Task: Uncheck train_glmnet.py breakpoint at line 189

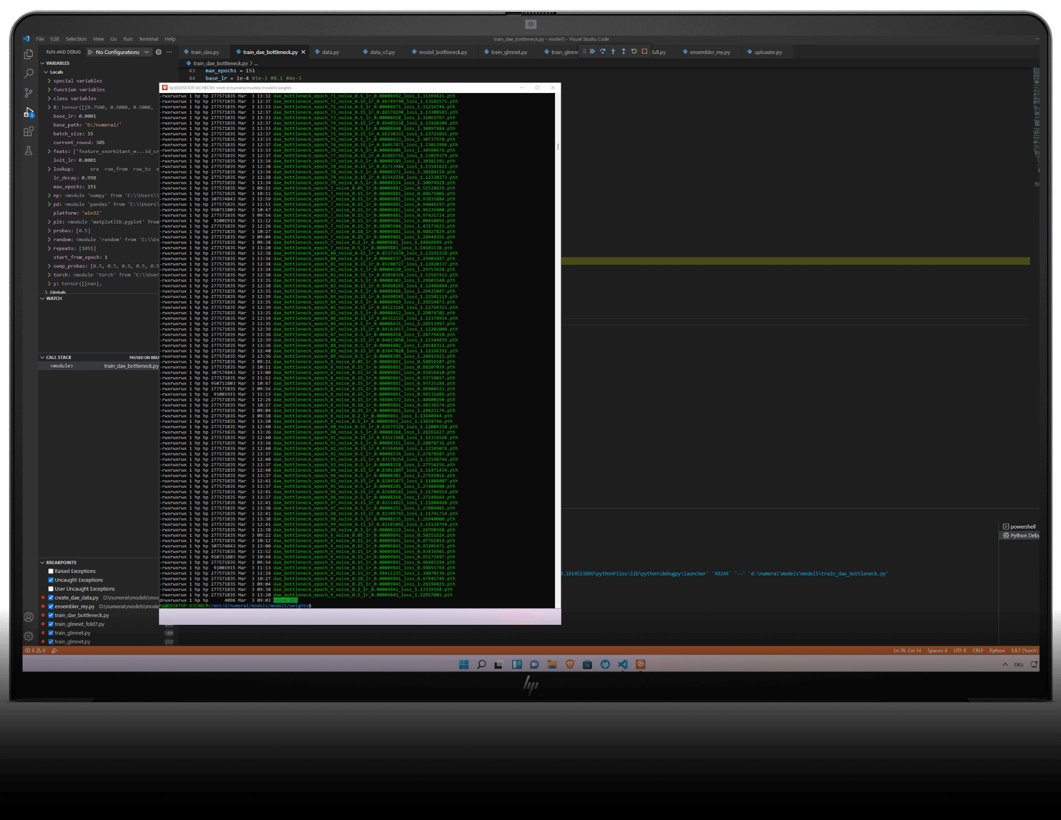Action: [x=51, y=633]
